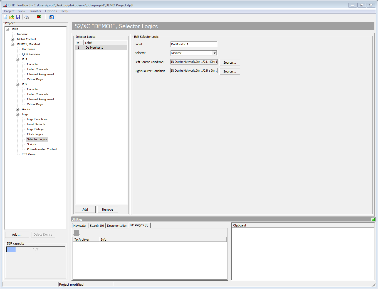This screenshot has width=378, height=289.
Task: Switch to the Documentation tab
Action: tap(117, 225)
